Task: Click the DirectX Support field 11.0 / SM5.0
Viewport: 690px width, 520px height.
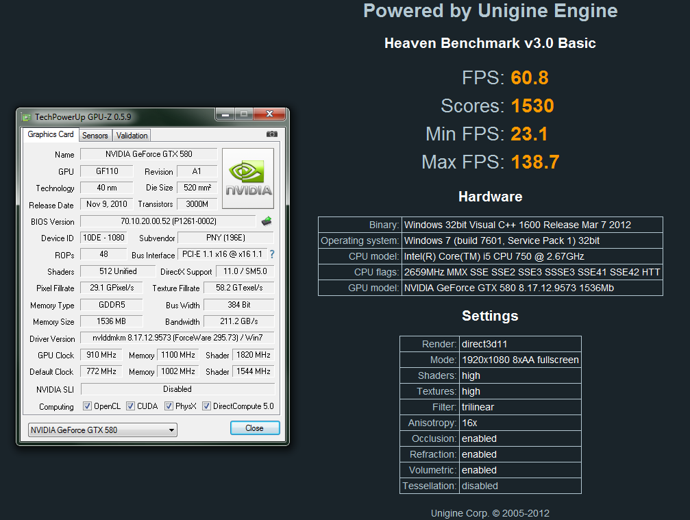Action: pos(245,271)
